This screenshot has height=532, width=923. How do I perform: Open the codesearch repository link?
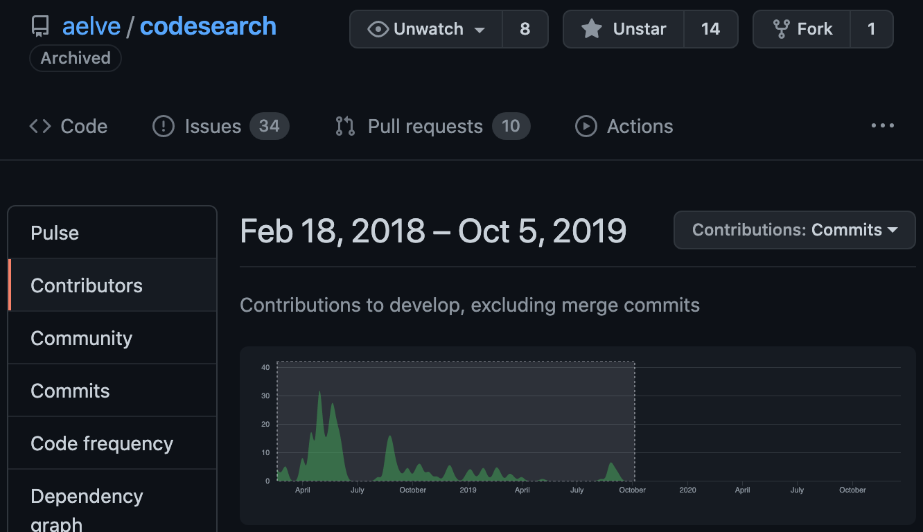pyautogui.click(x=208, y=26)
